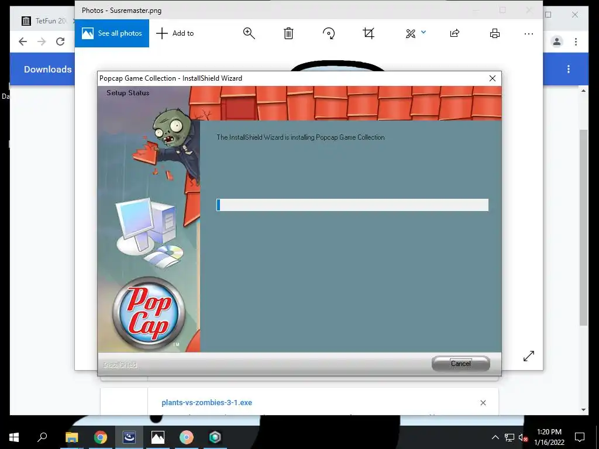Expand the Edit & Create dropdown arrow

tap(424, 33)
